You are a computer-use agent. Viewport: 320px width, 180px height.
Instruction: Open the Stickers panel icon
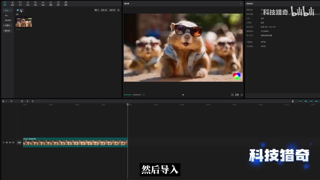point(28,3)
